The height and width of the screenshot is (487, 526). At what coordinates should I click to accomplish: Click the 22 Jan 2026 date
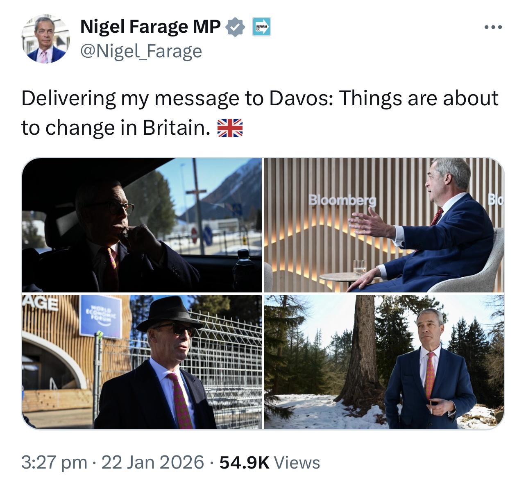pos(152,462)
